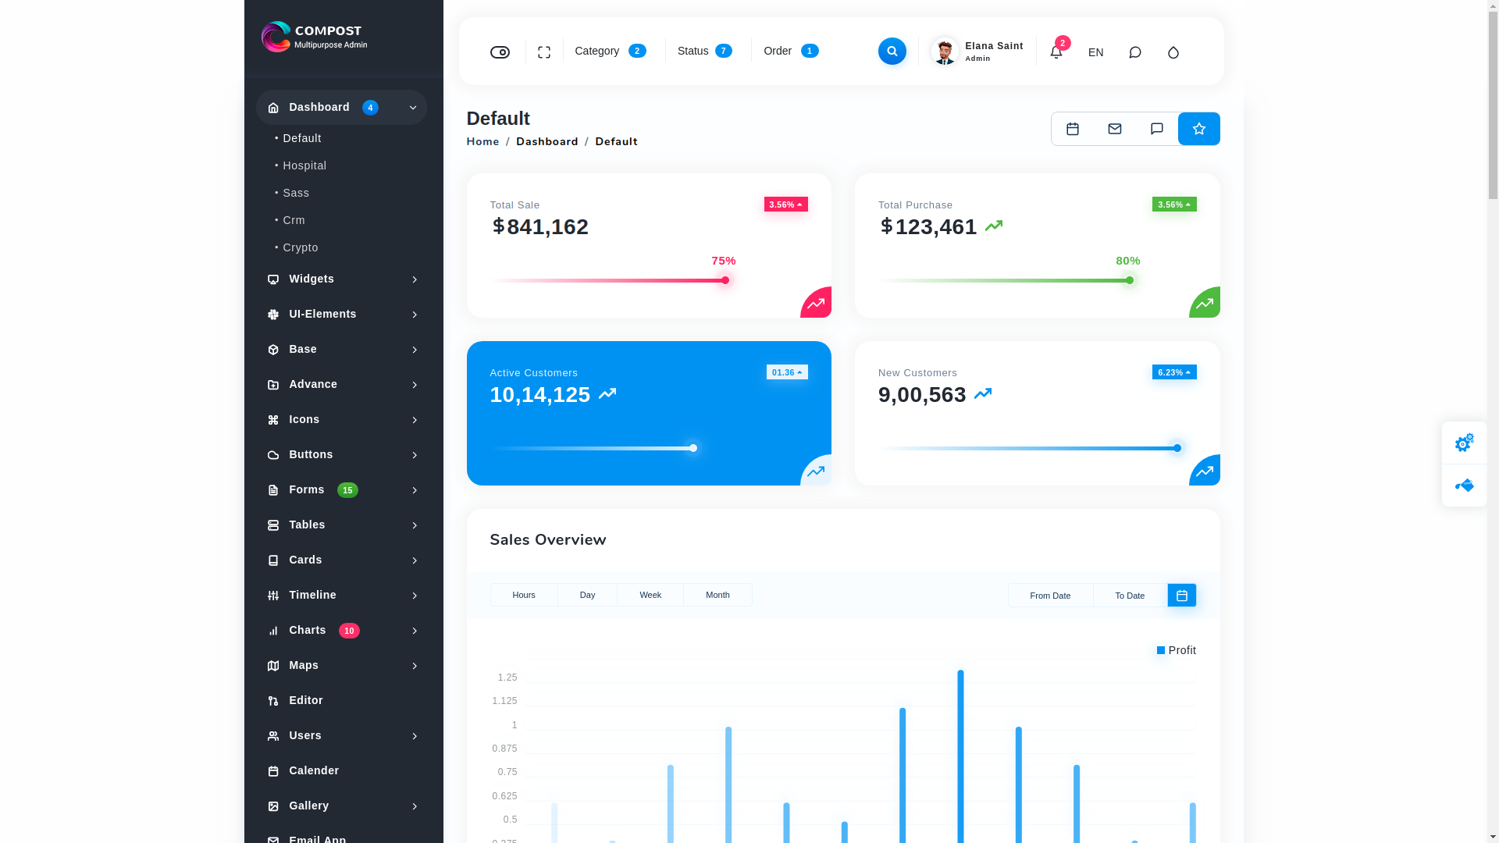Open the Category menu in header

click(610, 51)
